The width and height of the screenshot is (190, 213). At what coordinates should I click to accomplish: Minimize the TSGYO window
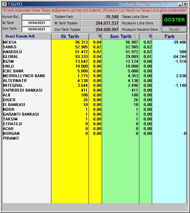[180, 4]
